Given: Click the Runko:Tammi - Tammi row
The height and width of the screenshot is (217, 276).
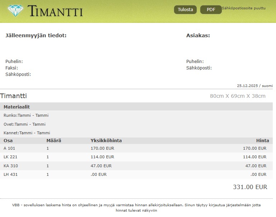Looking at the screenshot, I should (26, 115).
